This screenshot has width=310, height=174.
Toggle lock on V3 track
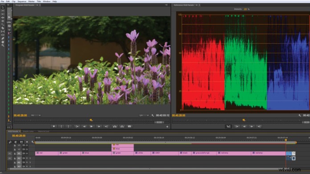pyautogui.click(x=15, y=145)
